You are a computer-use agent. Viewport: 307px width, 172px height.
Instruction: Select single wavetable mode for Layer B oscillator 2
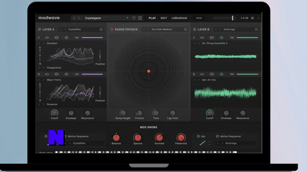click(x=202, y=74)
